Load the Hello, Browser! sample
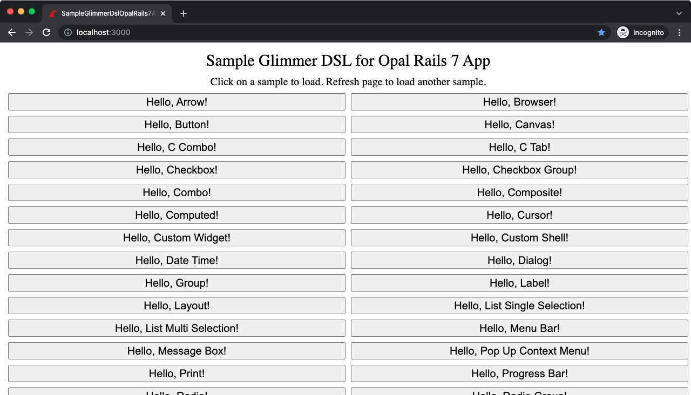Screen dimensions: 691x395 tap(519, 102)
